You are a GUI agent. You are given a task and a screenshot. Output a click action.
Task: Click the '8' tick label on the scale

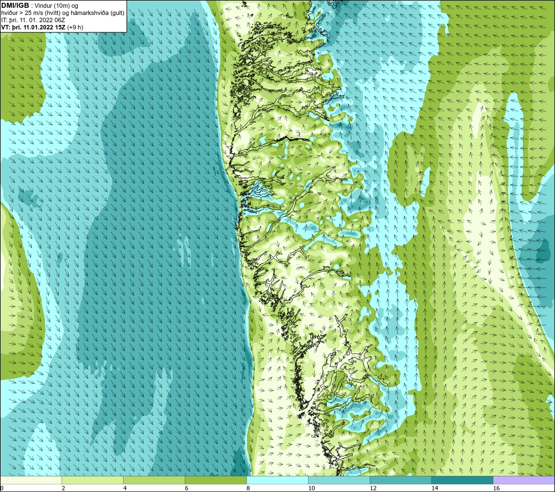248,488
